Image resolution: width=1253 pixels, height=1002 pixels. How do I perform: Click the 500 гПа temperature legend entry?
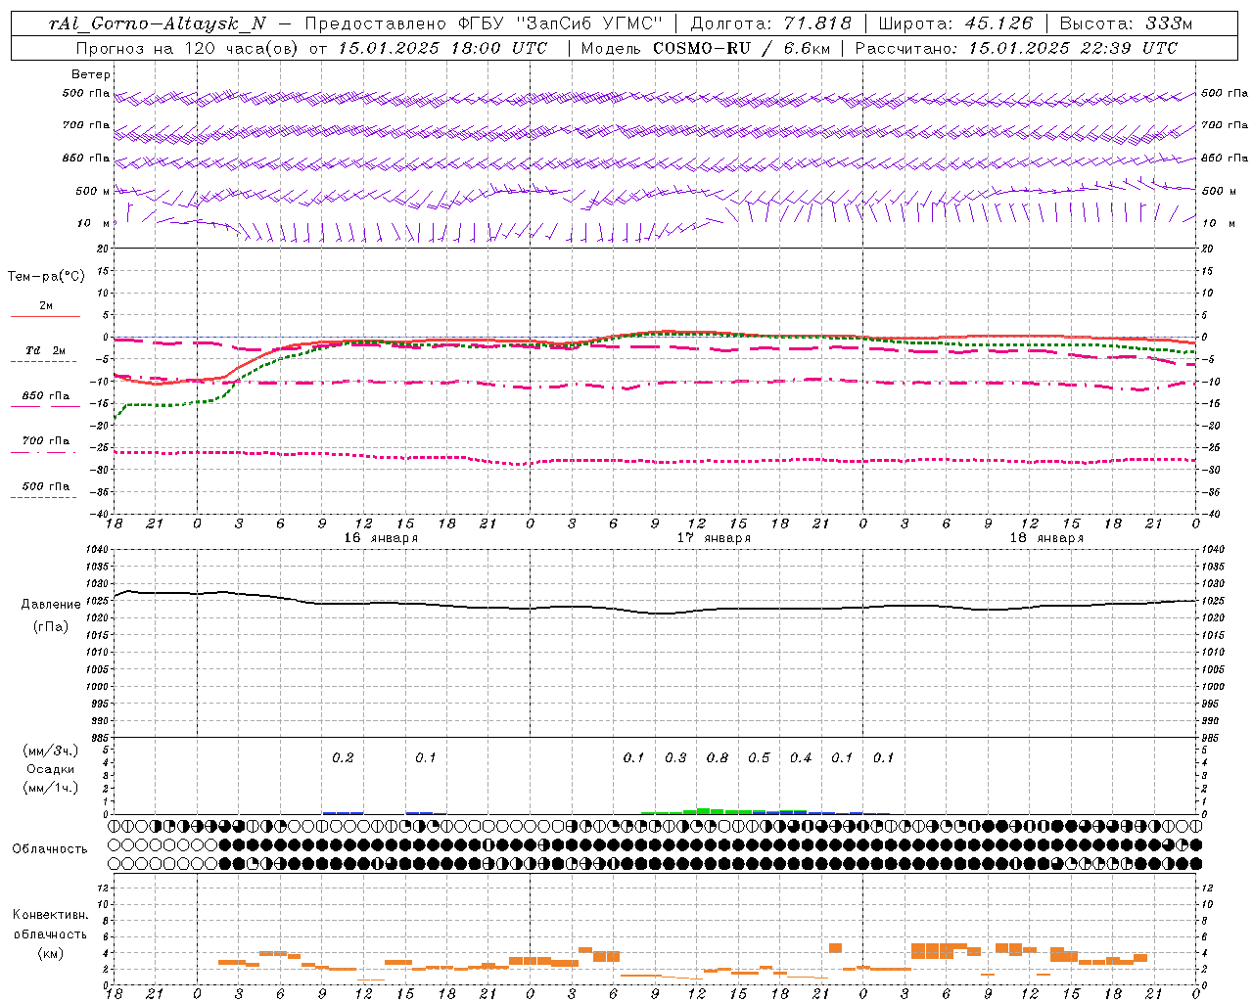tap(46, 486)
